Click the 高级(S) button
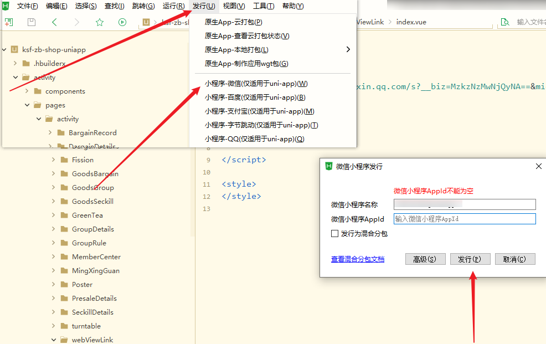 pyautogui.click(x=425, y=259)
